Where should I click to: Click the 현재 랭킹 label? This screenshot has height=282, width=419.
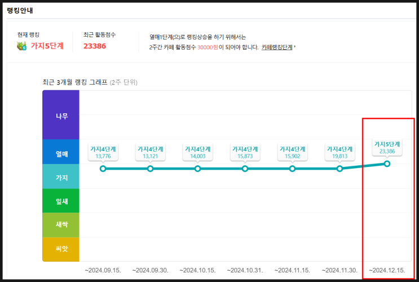point(28,35)
